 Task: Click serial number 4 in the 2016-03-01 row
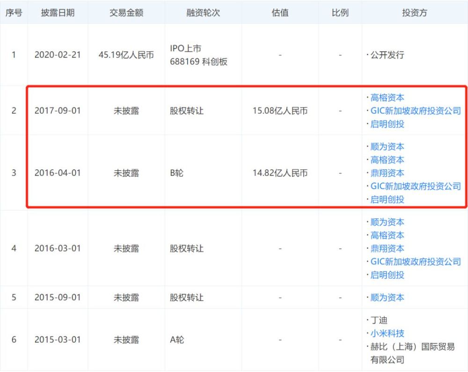[x=14, y=248]
